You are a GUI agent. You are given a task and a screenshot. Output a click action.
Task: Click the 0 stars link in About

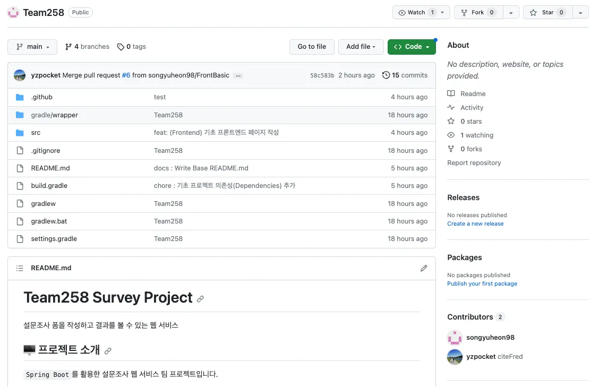(471, 122)
